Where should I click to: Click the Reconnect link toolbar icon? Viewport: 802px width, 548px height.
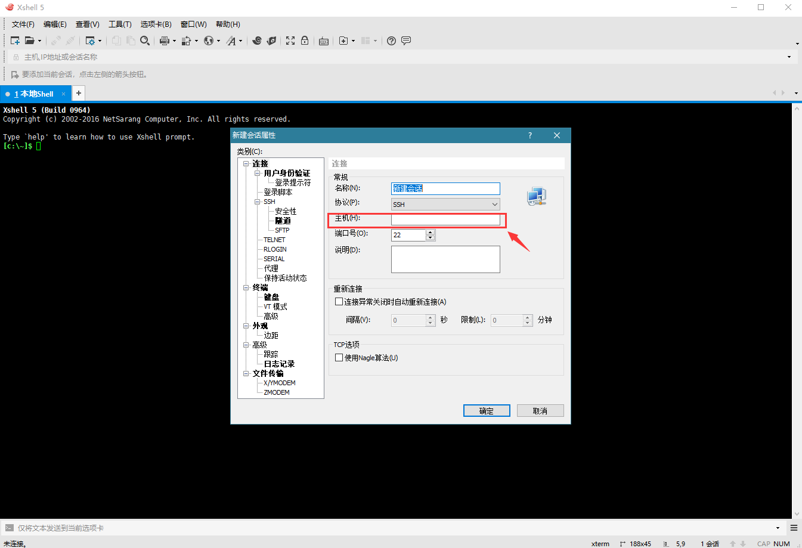click(x=70, y=41)
